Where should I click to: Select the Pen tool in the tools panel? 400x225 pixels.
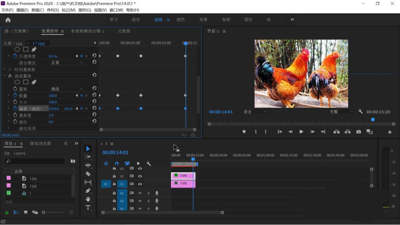click(x=88, y=191)
